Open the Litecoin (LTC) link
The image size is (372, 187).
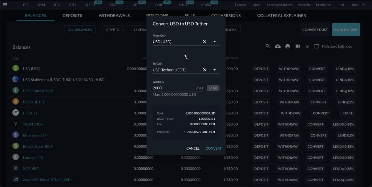(34, 158)
